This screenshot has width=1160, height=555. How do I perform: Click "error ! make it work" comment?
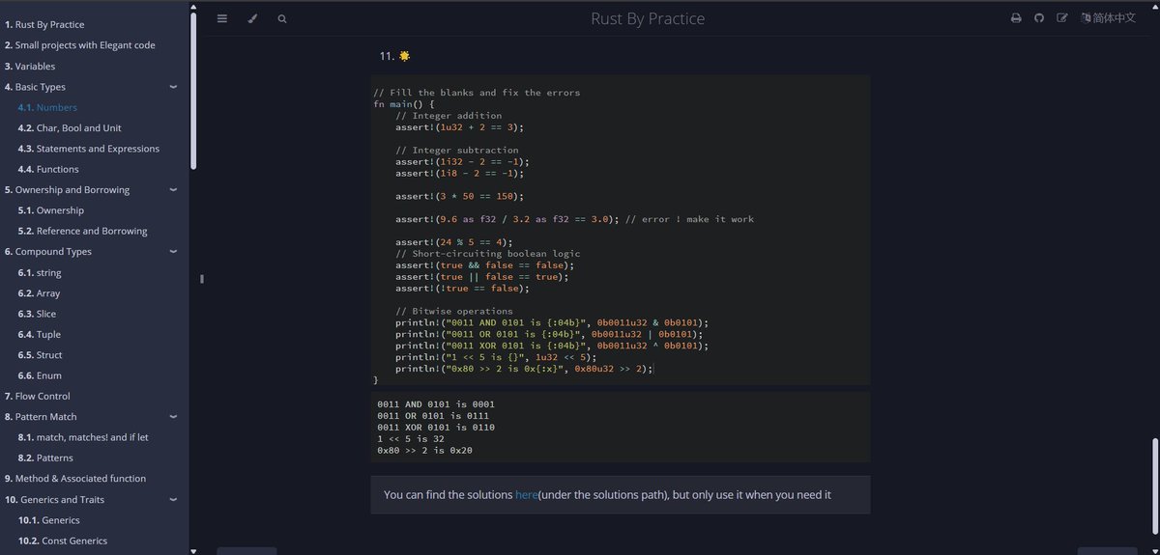pyautogui.click(x=689, y=219)
